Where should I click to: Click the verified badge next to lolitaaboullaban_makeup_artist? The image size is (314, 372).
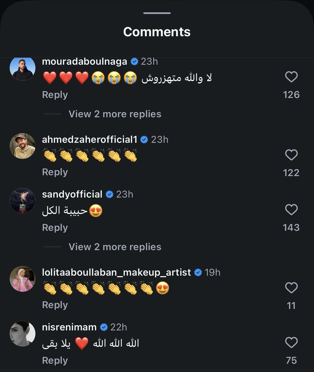(198, 272)
